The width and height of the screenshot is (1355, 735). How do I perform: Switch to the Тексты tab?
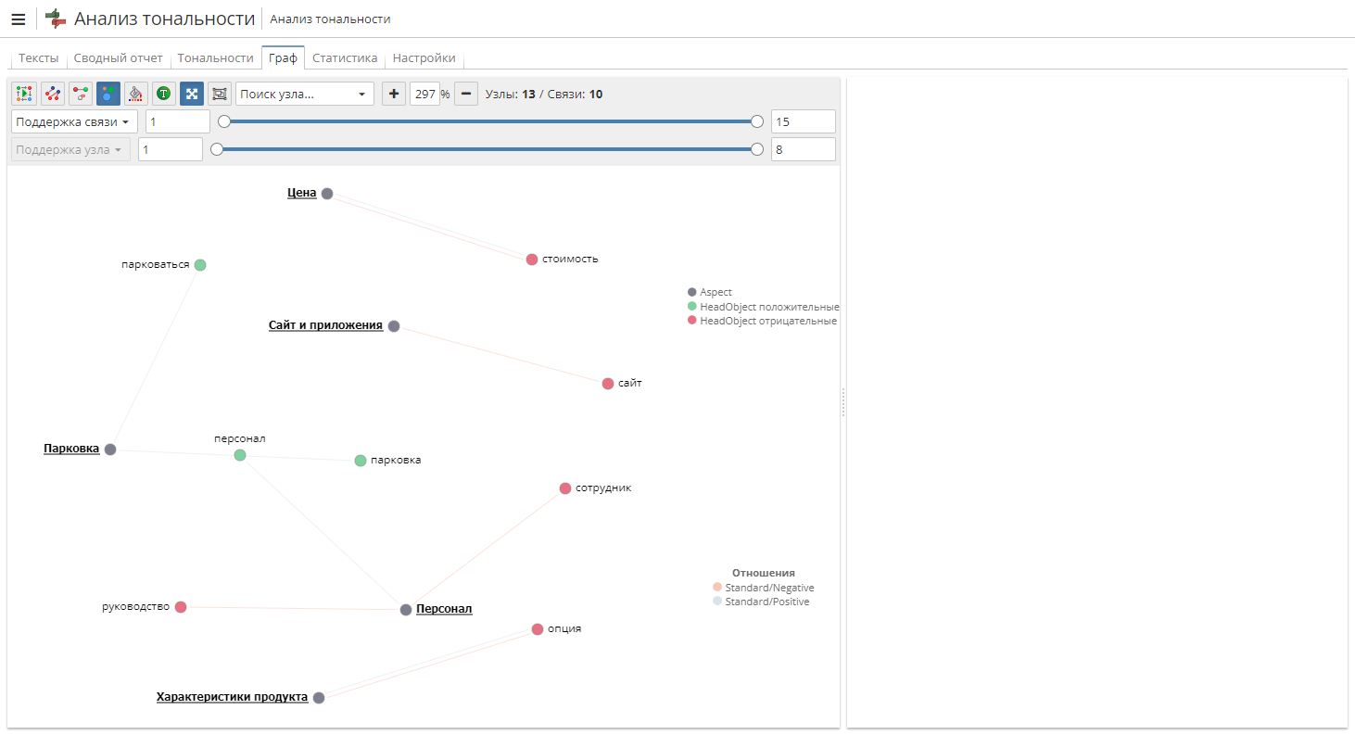[x=38, y=57]
